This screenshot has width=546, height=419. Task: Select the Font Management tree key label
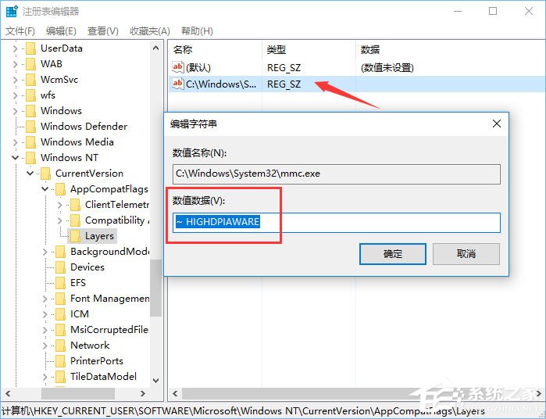tap(109, 299)
